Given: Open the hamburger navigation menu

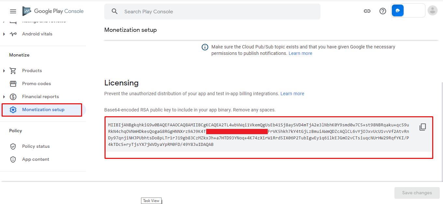Looking at the screenshot, I should 13,11.
